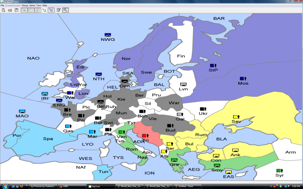Screen dimensions: 303x189
Task: Open the Game menu
Action: [x=32, y=5]
